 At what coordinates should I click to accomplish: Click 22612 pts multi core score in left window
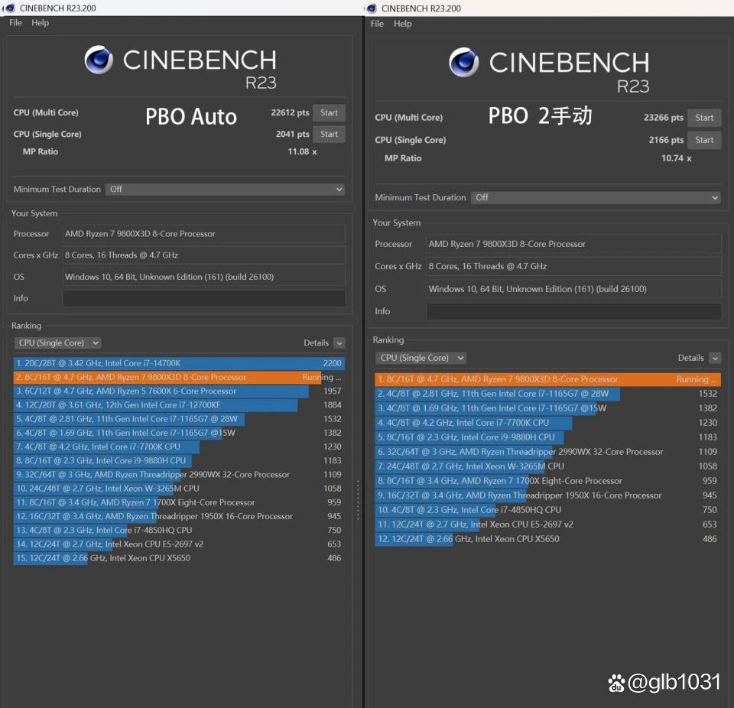[x=290, y=113]
